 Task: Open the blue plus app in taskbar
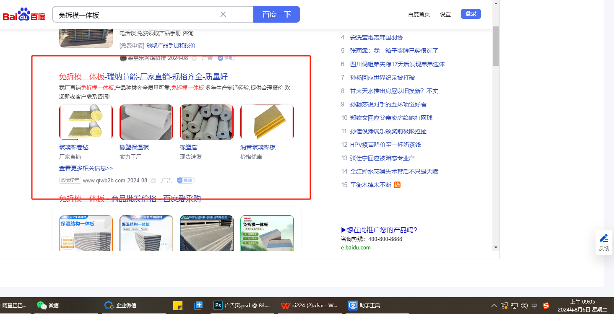198,306
